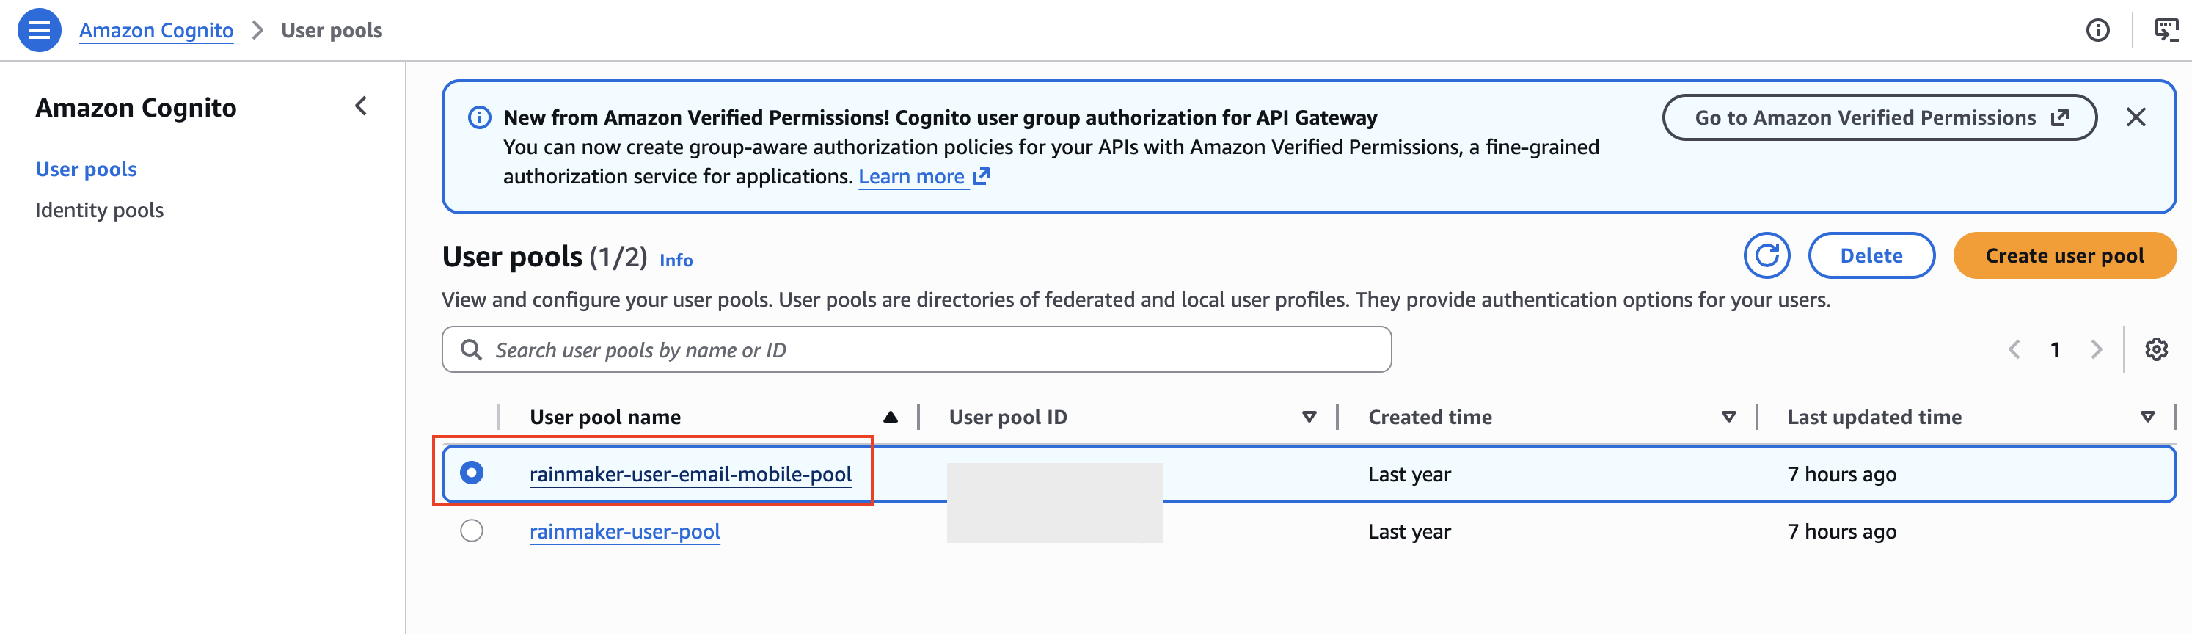
Task: Focus the search user pools field
Action: click(916, 350)
